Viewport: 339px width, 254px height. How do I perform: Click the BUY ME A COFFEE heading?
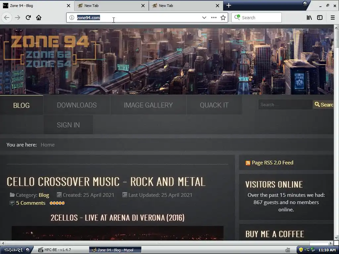(274, 234)
